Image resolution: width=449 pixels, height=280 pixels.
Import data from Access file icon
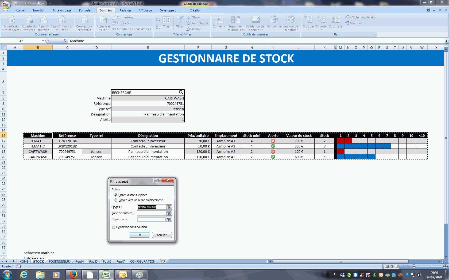(11, 20)
